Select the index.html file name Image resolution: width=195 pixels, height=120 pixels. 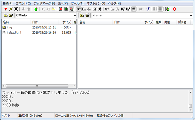(14, 33)
